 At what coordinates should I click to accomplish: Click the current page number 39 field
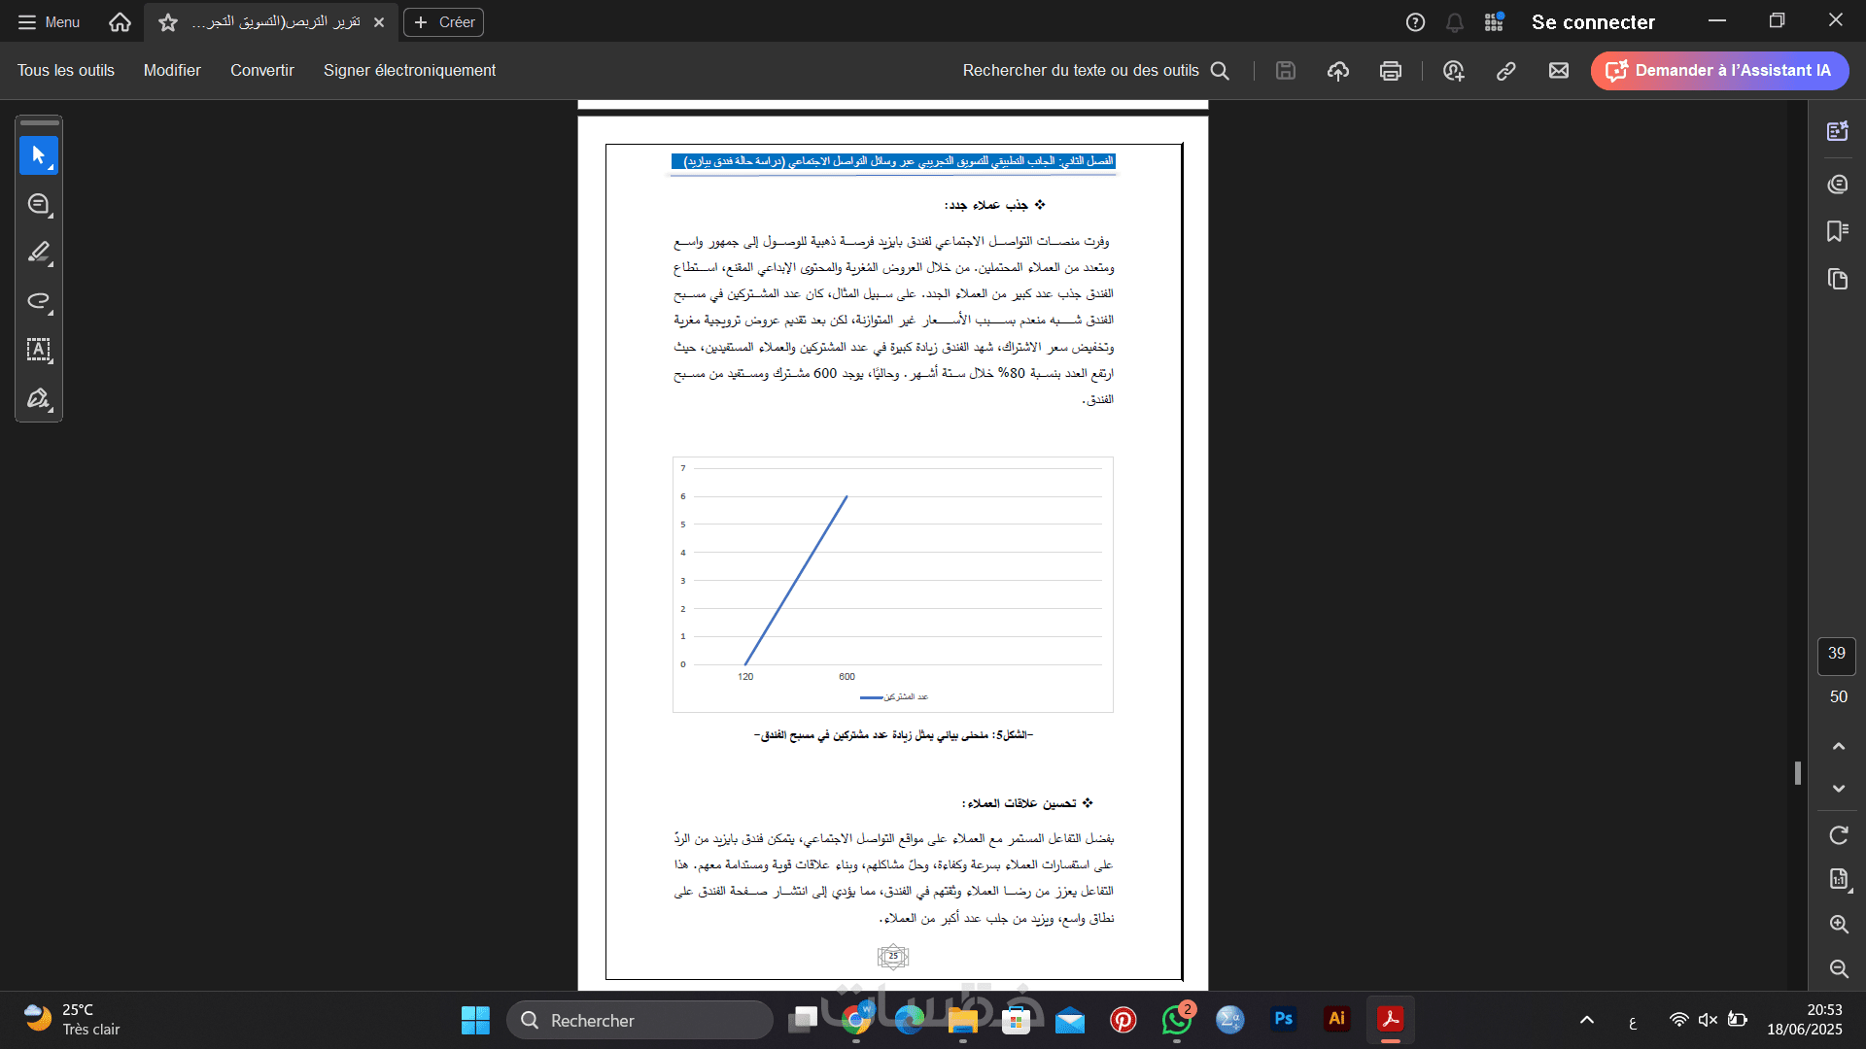(x=1836, y=654)
